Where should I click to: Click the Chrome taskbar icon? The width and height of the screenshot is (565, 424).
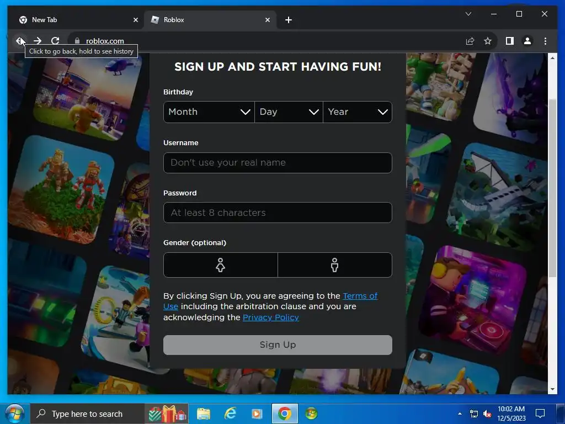coord(285,414)
